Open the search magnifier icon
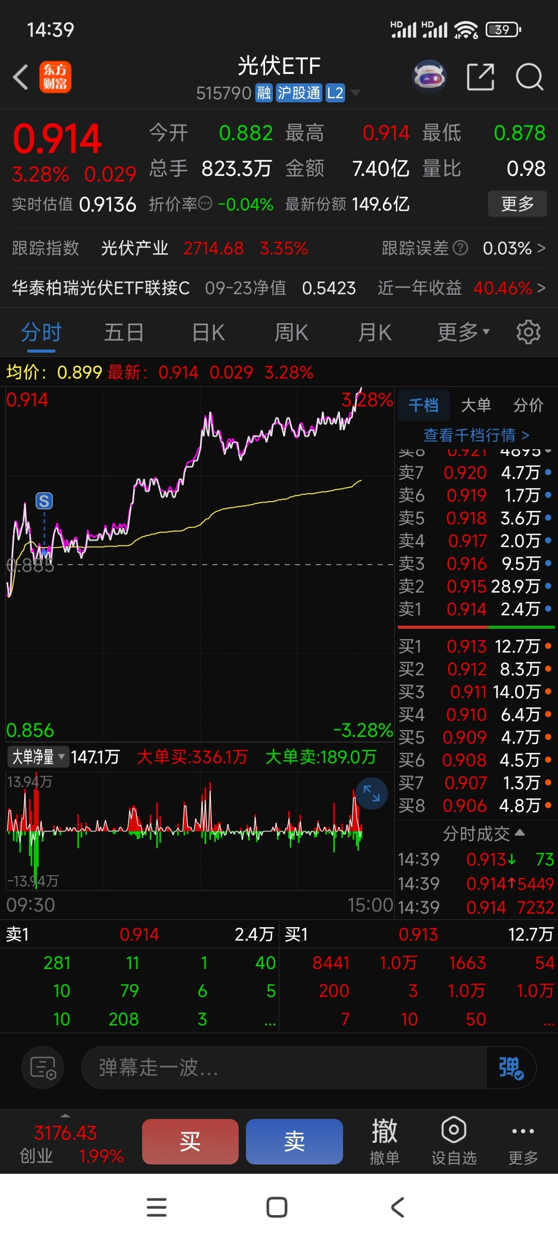This screenshot has height=1241, width=558. [x=530, y=77]
